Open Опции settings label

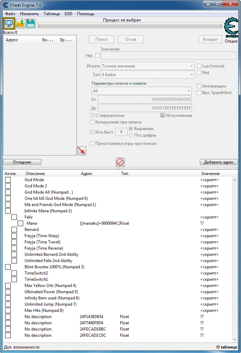231,41
